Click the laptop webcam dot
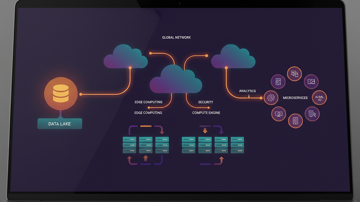The width and height of the screenshot is (360, 202). pos(180,3)
